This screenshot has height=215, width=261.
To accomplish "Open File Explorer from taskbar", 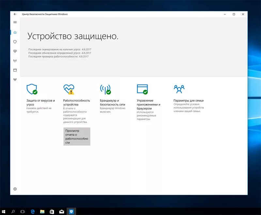I will coord(42,211).
